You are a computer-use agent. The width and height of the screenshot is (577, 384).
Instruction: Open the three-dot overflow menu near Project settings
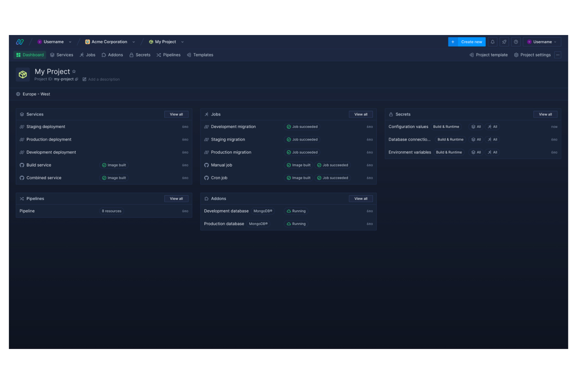[558, 55]
